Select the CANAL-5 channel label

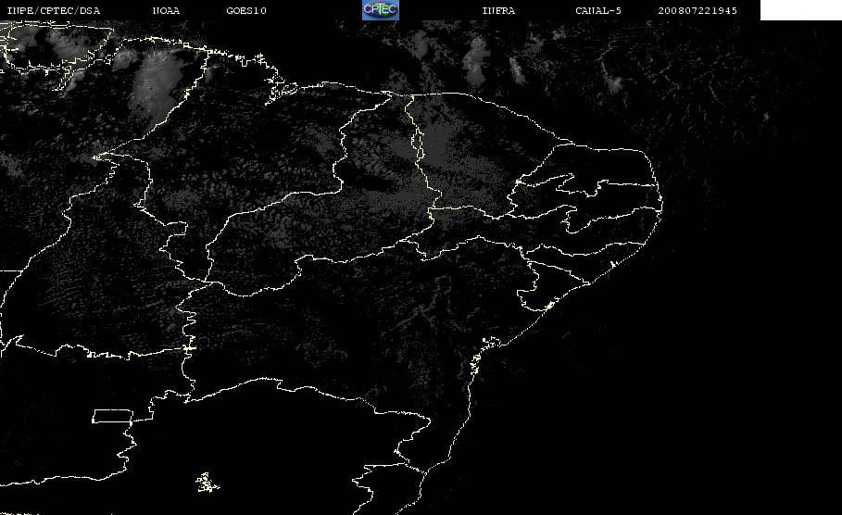pos(598,10)
